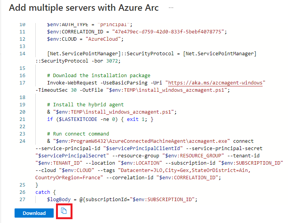The width and height of the screenshot is (288, 223).
Task: Click the '$env:CLOUD' variable on line 12
Action: pyautogui.click(x=62, y=39)
